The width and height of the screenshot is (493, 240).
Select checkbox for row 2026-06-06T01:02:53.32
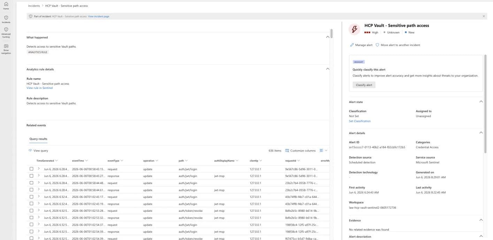(31, 218)
